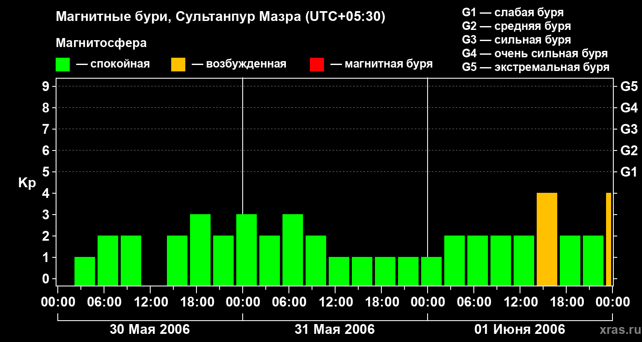Click the Kp 1 bar crossing midnight into 01 Июня
The image size is (642, 342).
coord(431,271)
